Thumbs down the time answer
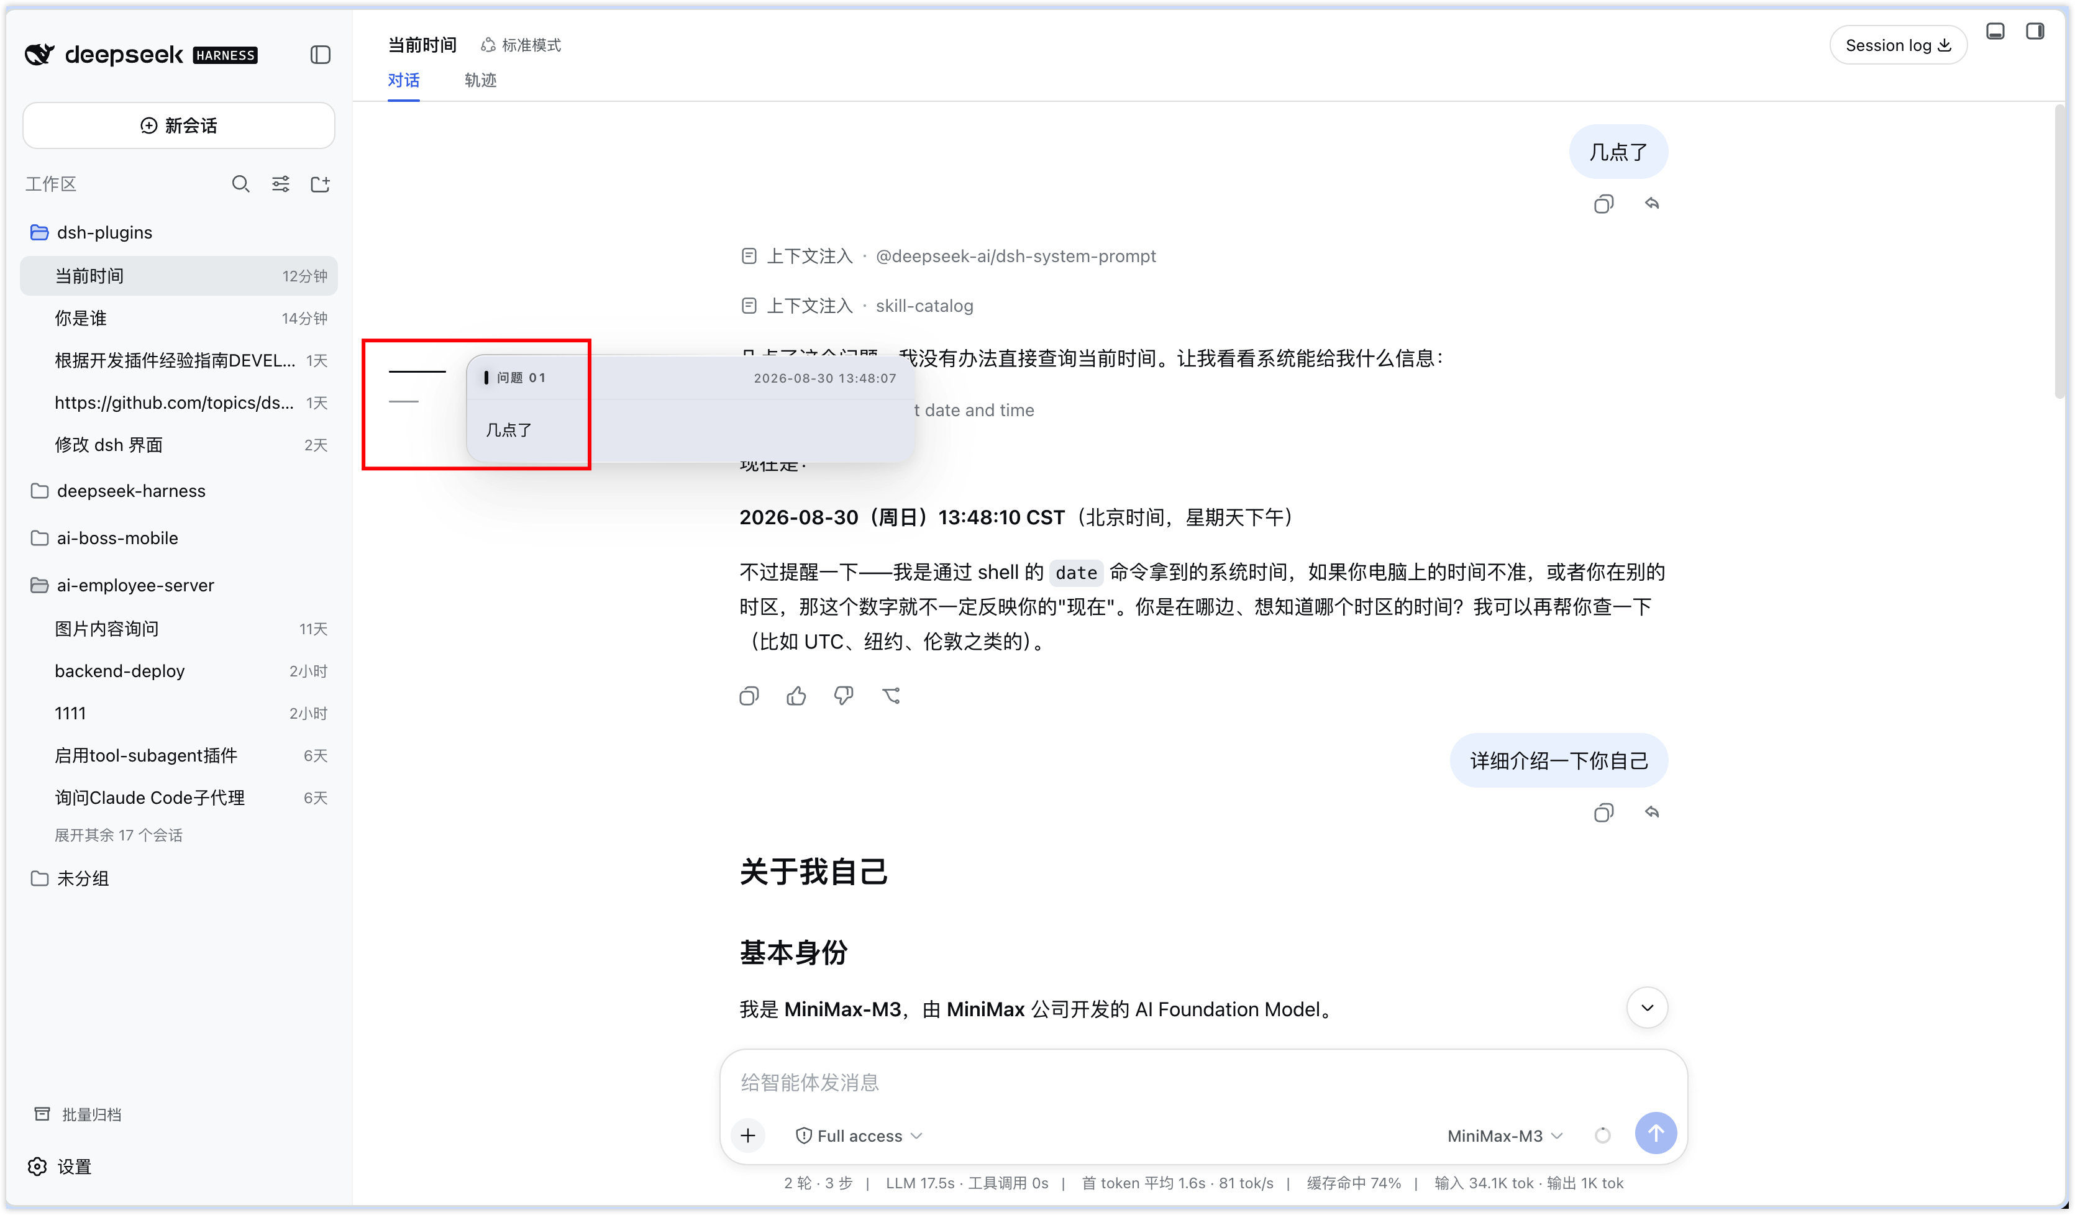The width and height of the screenshot is (2075, 1215). [x=843, y=696]
